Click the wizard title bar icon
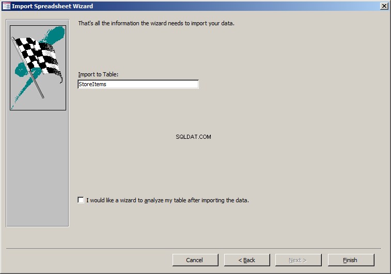Viewport: 391px width, 274px height. click(6, 6)
